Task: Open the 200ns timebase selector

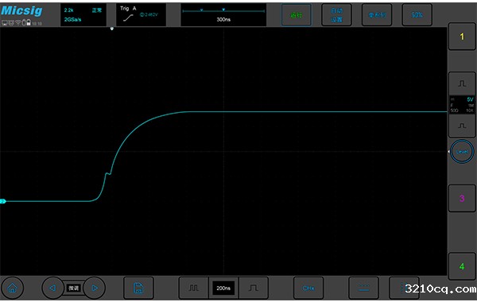Action: tap(223, 288)
